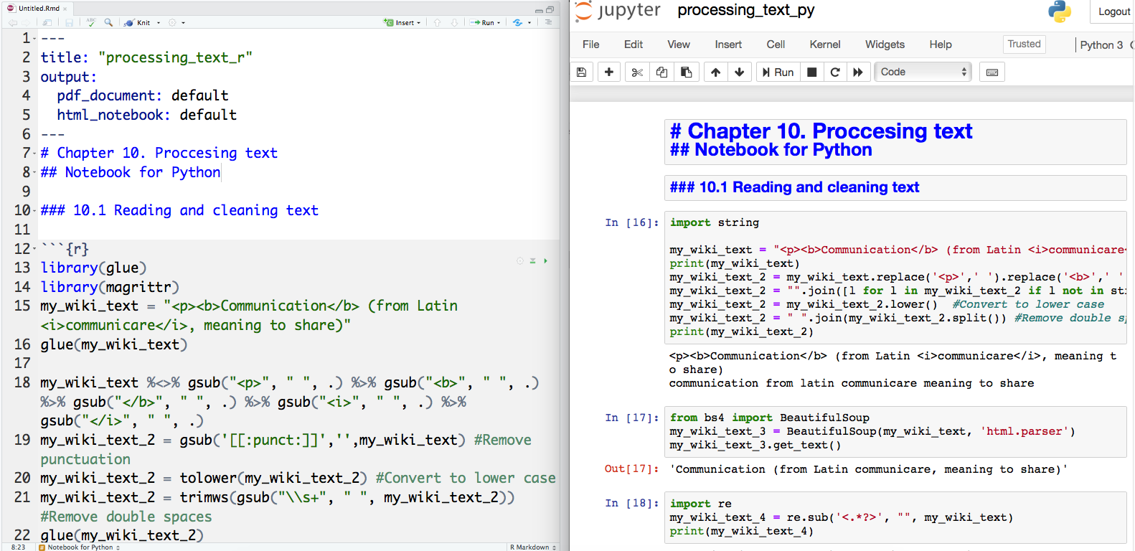This screenshot has width=1135, height=551.
Task: Click the Trusted notebook indicator
Action: point(1024,44)
